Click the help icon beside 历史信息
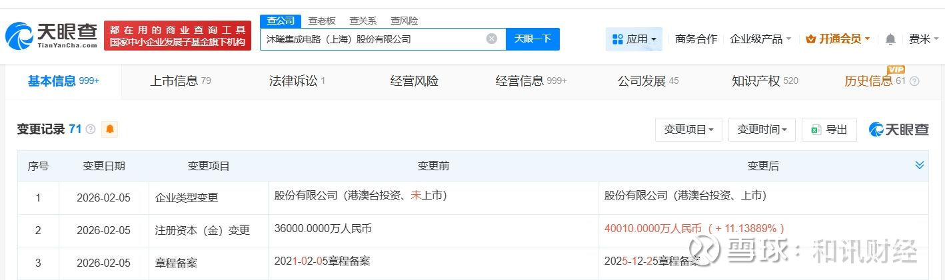 point(914,81)
